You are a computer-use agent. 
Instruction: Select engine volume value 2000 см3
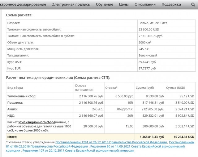[x=145, y=42]
